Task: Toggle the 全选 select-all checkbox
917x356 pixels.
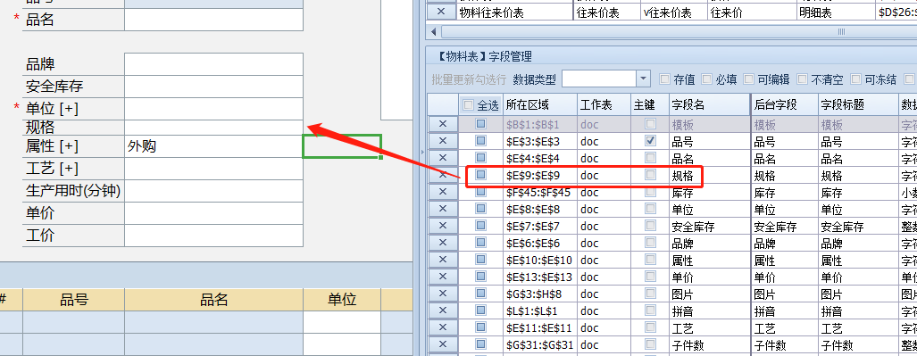Action: (468, 105)
